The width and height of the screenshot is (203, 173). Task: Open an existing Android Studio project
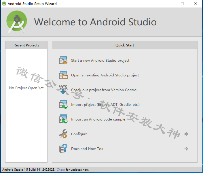click(105, 75)
